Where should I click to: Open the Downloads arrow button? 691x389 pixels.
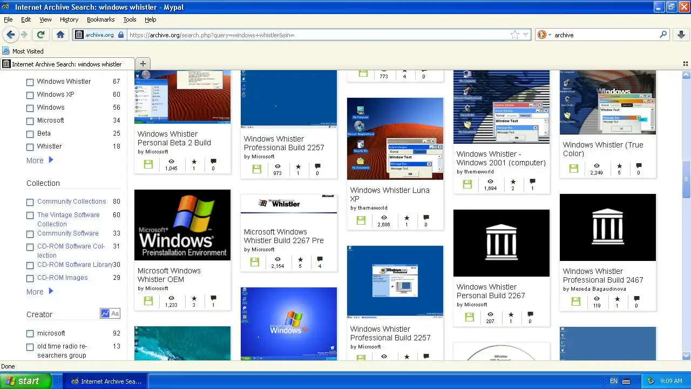(x=681, y=35)
